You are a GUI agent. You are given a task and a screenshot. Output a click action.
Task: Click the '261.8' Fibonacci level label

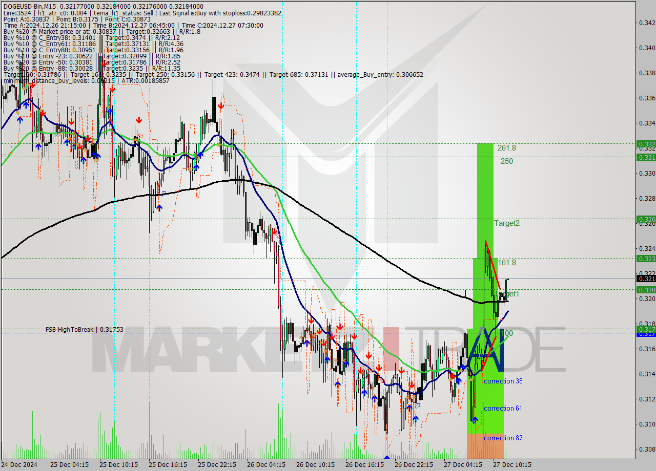[x=506, y=148]
